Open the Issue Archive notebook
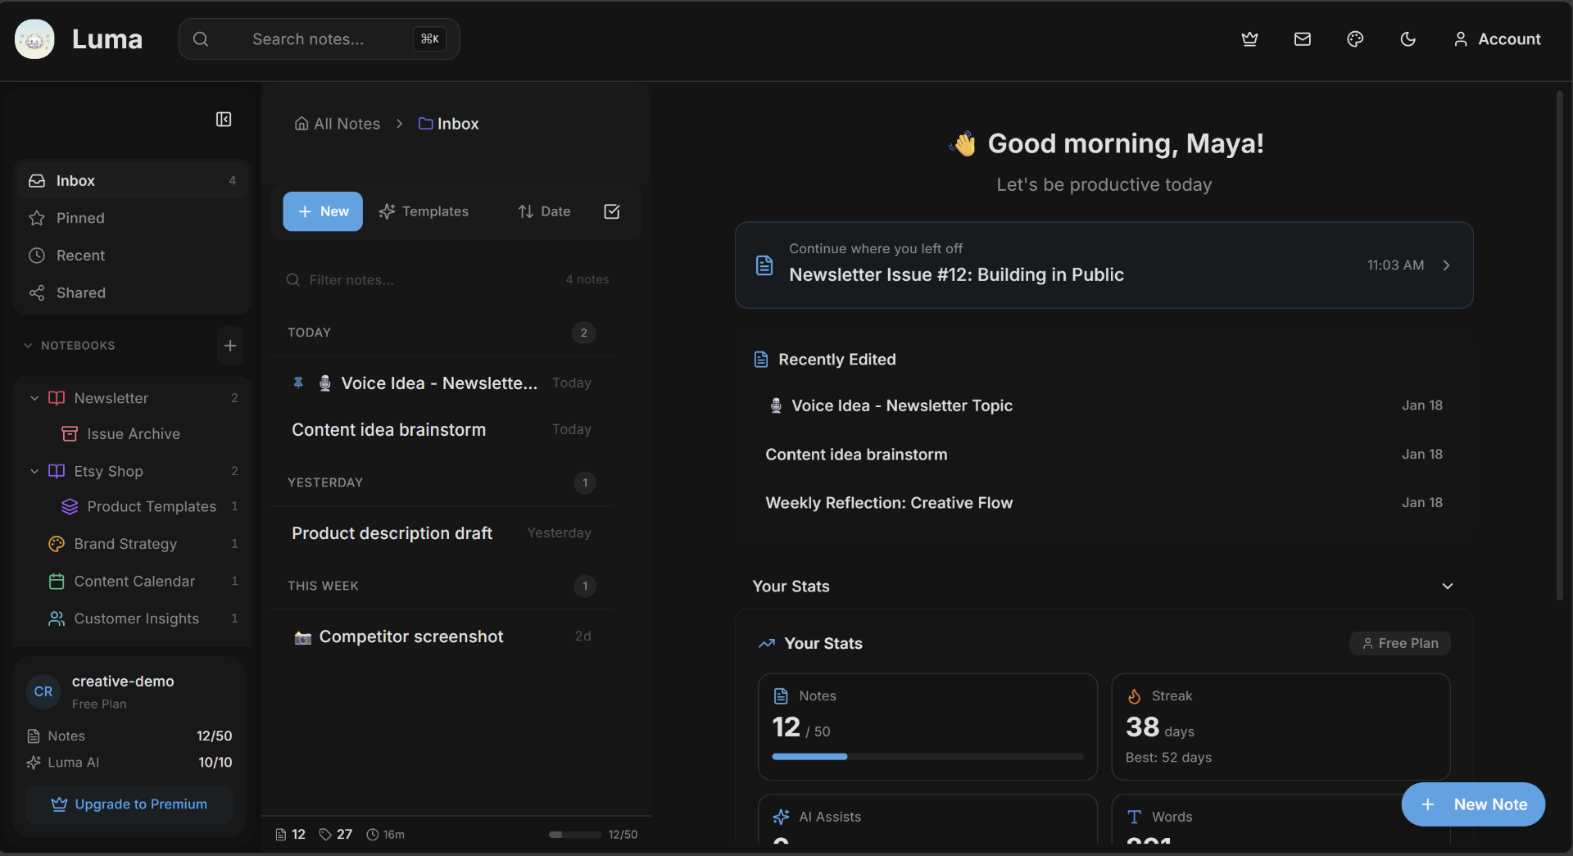This screenshot has width=1573, height=856. pyautogui.click(x=132, y=434)
